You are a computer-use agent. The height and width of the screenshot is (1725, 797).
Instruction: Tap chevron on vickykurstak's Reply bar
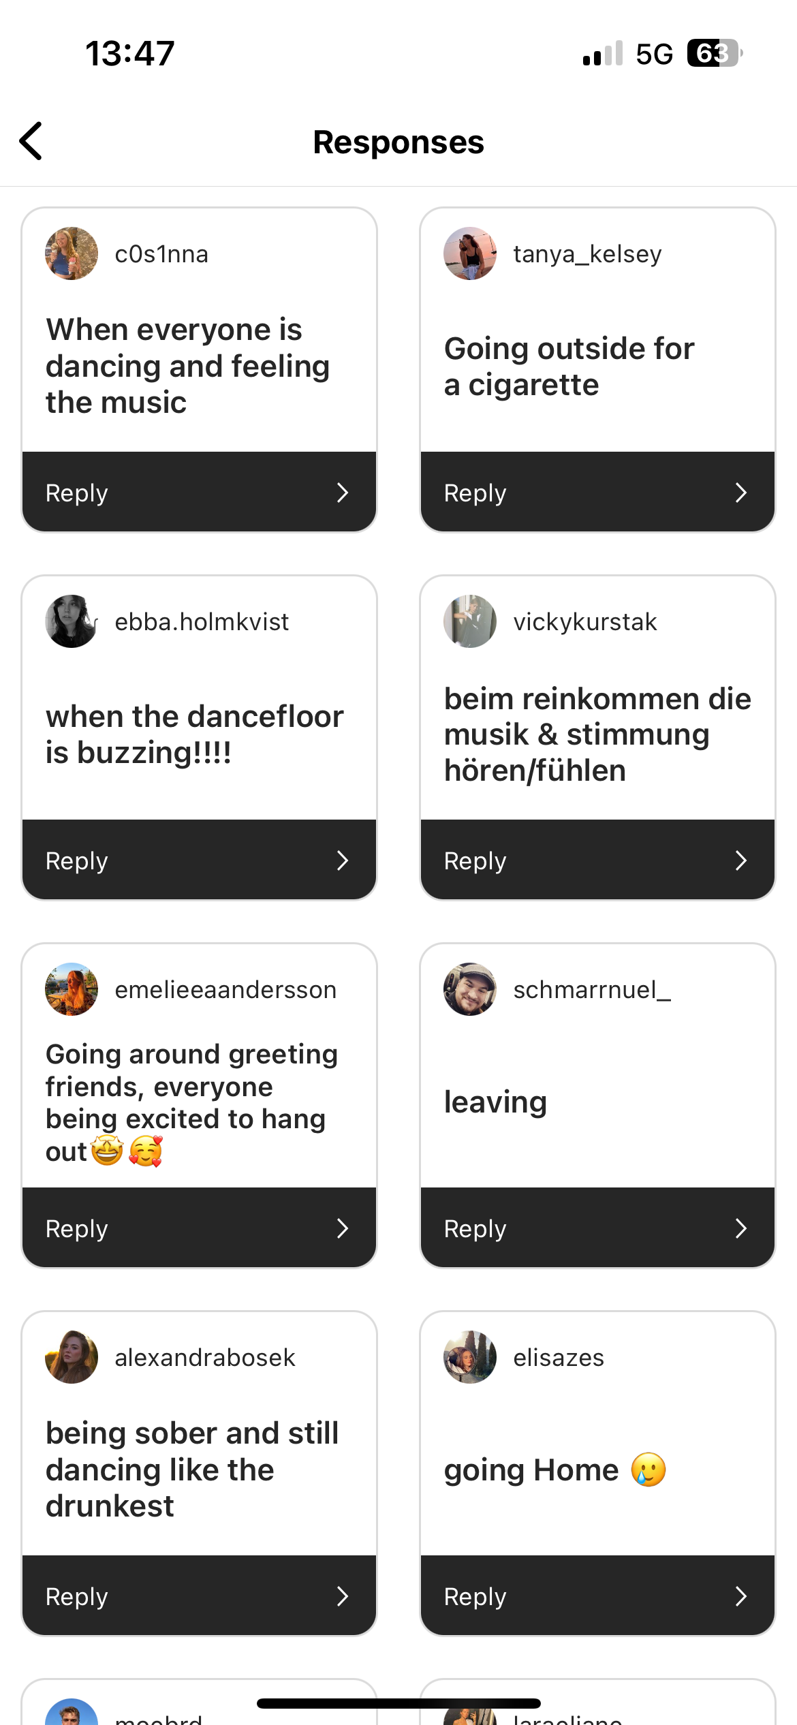coord(741,860)
